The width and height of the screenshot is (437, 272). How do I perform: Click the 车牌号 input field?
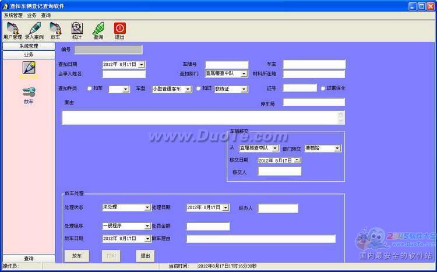tap(226, 65)
